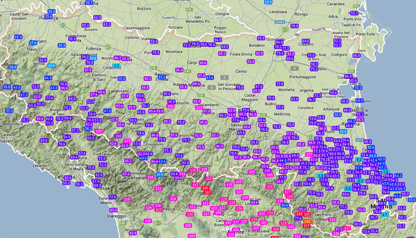416x238 pixels.
Task: Select the 18.0 marker at top edge
Action: pos(268,2)
